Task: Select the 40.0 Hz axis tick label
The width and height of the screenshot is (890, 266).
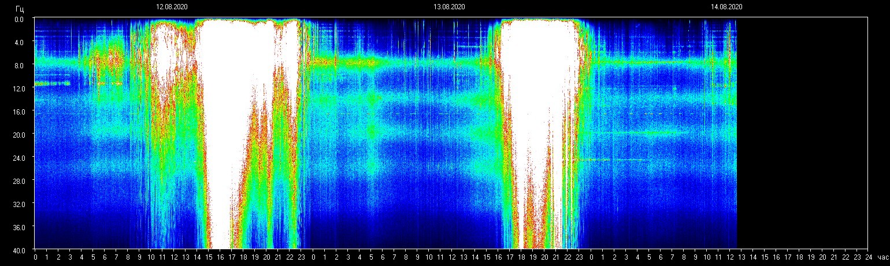Action: click(x=21, y=250)
